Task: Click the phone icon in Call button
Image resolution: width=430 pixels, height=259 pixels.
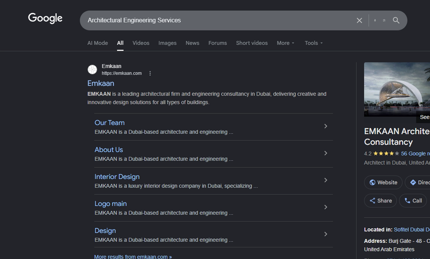Action: 407,201
